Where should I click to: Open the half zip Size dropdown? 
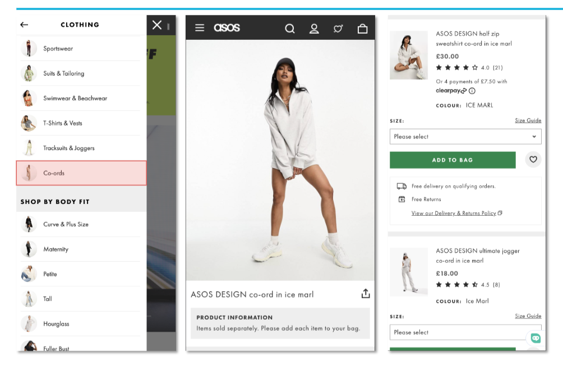[465, 137]
